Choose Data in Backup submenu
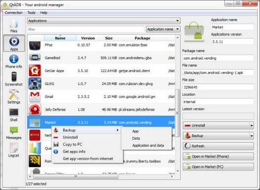This screenshot has width=260, height=190. point(147,138)
